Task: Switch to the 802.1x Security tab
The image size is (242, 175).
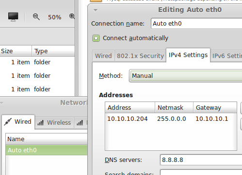Action: pos(140,56)
